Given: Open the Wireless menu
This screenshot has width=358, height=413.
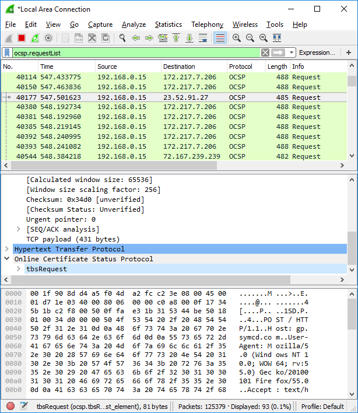Looking at the screenshot, I should point(245,24).
